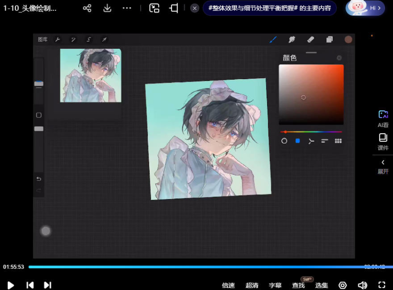Open the 倍速 playback speed menu
Screen dimensions: 393x290
pyautogui.click(x=228, y=285)
